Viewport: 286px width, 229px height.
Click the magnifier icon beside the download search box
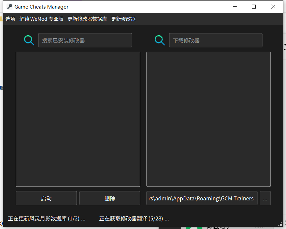pos(160,40)
